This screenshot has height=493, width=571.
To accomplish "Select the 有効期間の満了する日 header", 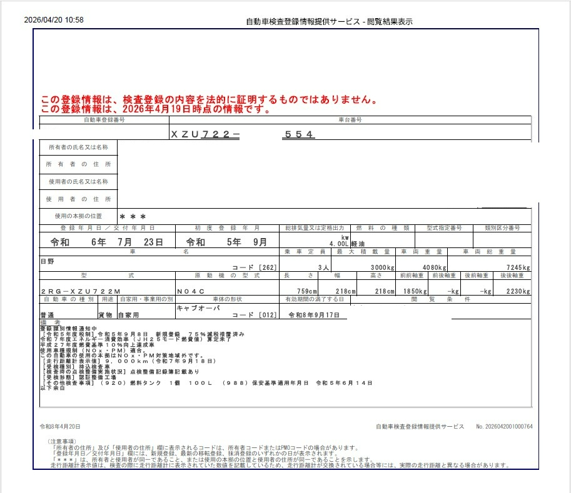I will [x=315, y=299].
